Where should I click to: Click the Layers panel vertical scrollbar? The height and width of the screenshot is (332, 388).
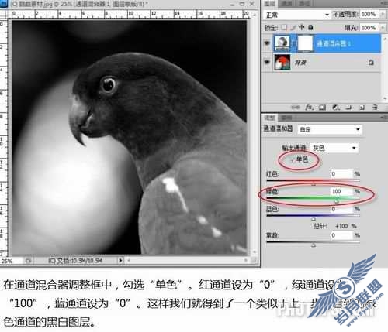[385, 68]
